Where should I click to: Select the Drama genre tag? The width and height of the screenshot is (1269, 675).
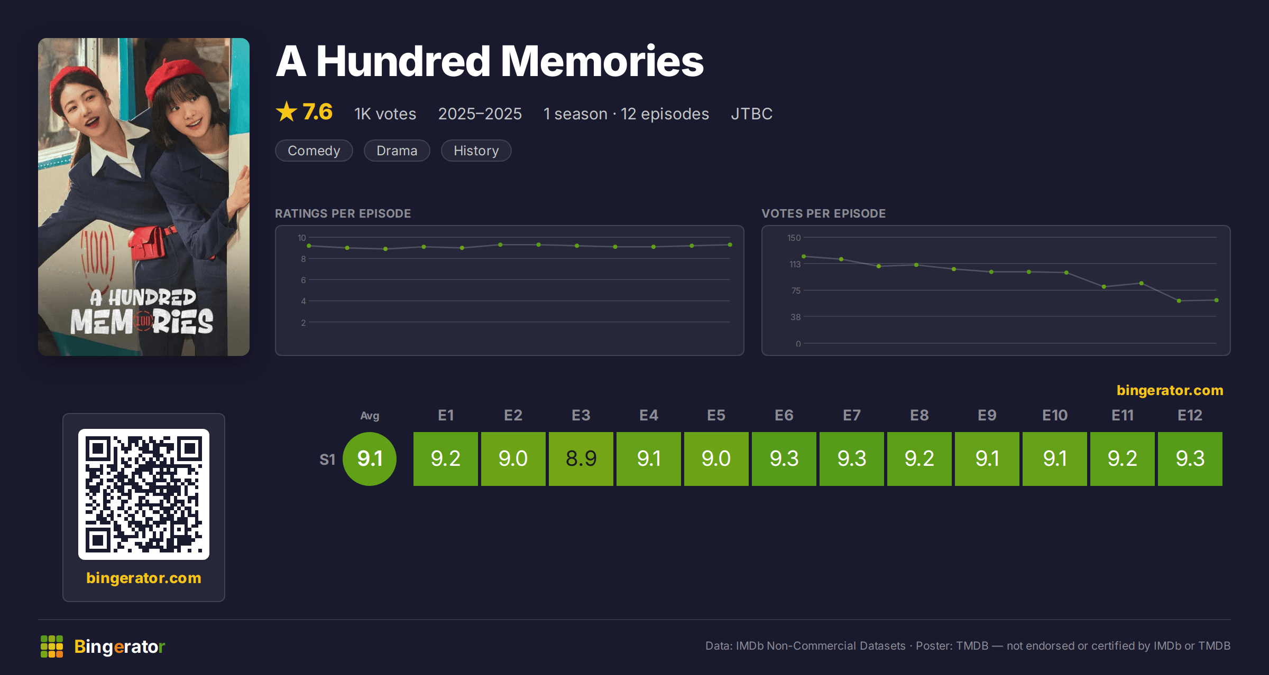[x=397, y=151]
